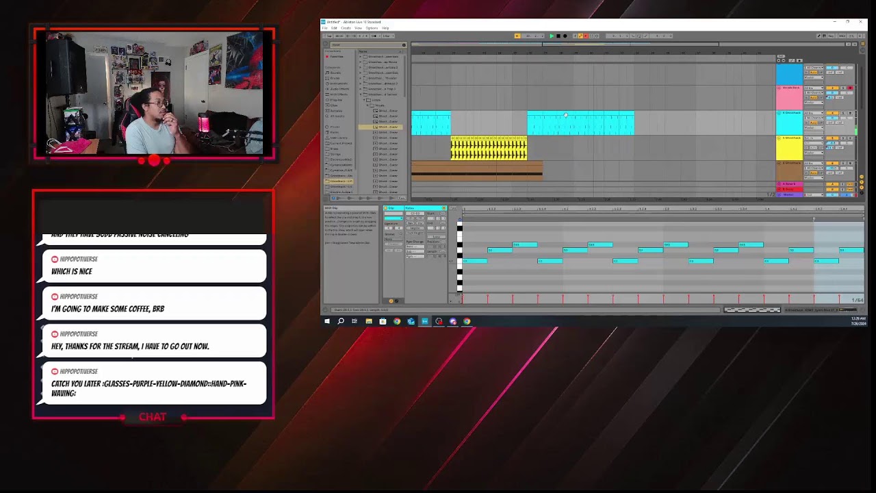Fold the 4 Ghosthack track
876x493 pixels.
click(x=779, y=113)
